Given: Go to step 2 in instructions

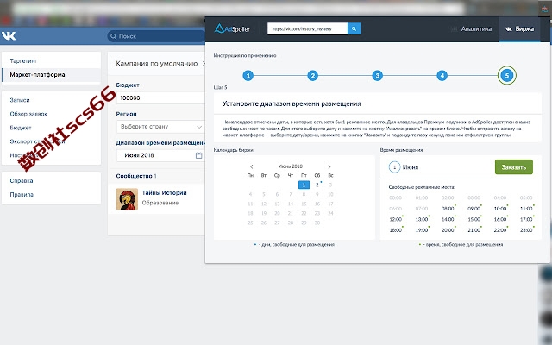Looking at the screenshot, I should tap(312, 75).
